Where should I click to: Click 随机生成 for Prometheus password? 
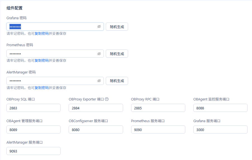pos(117,54)
